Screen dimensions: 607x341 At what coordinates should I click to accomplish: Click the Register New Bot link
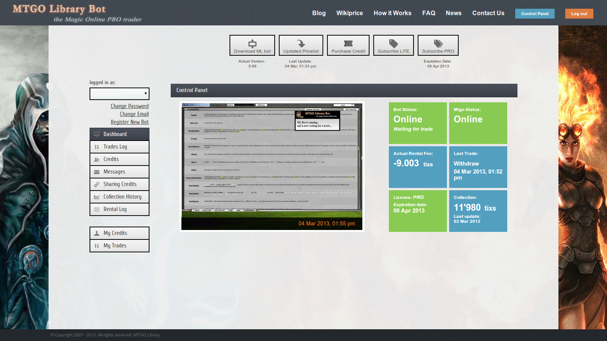[130, 122]
